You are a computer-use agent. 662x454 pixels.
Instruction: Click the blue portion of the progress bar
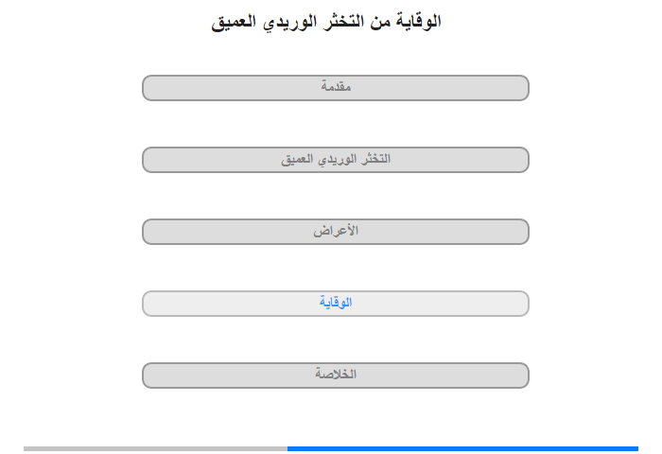(462, 448)
